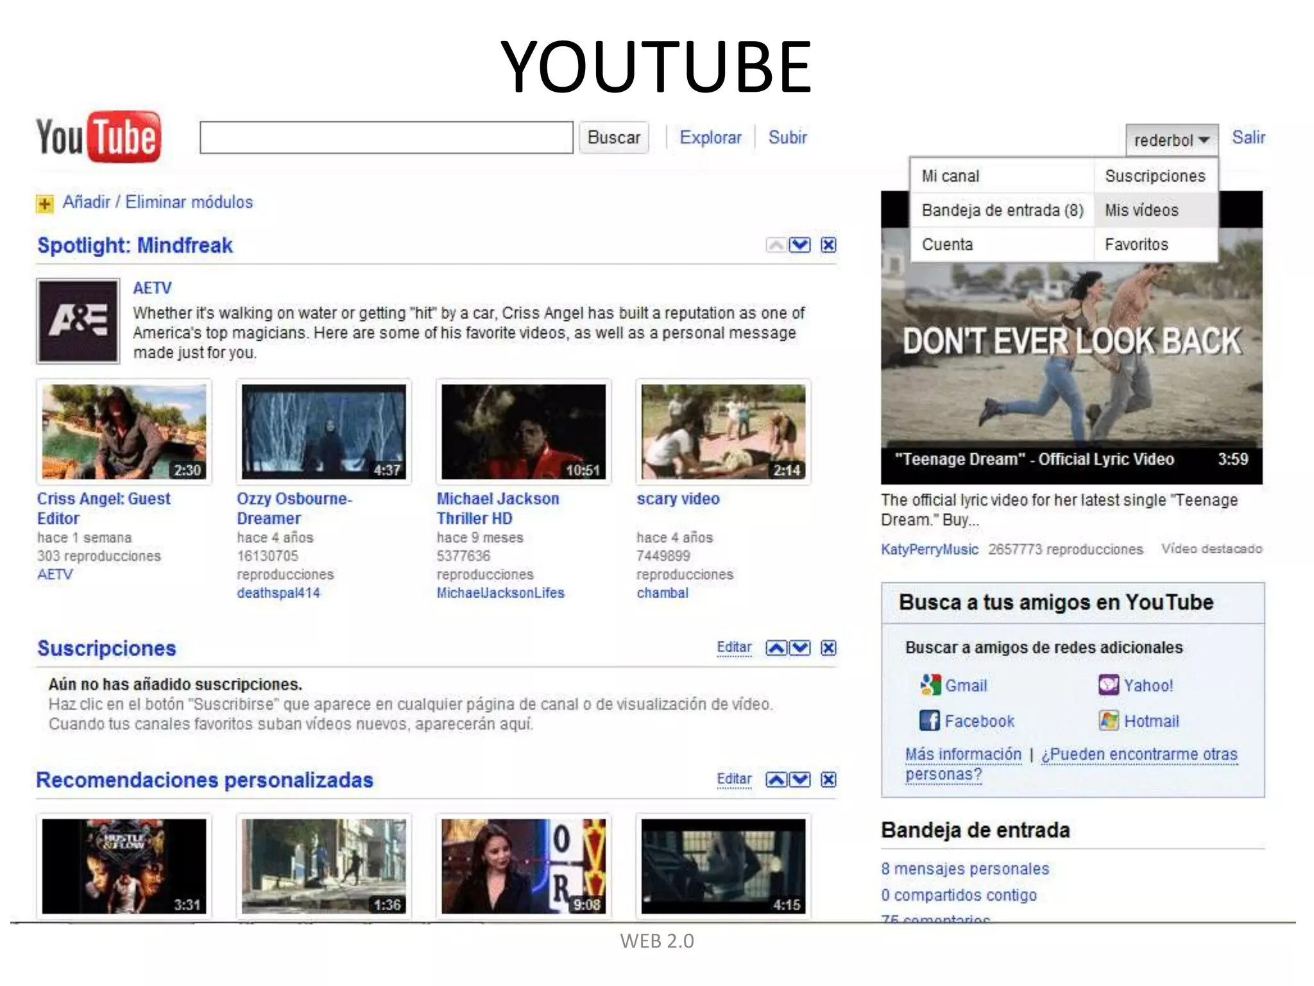Image resolution: width=1314 pixels, height=986 pixels.
Task: Open Recomendaciones personalizadas heading
Action: click(x=205, y=780)
